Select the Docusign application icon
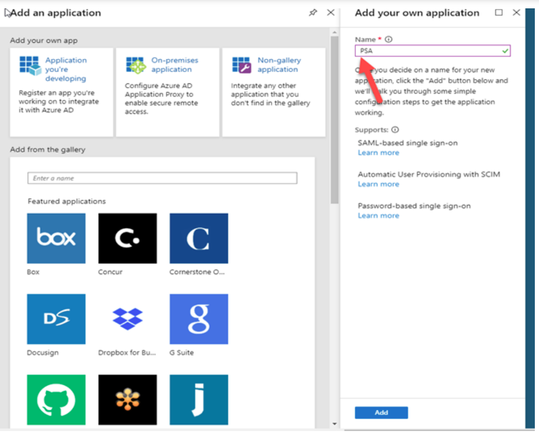Image resolution: width=539 pixels, height=434 pixels. [x=56, y=319]
